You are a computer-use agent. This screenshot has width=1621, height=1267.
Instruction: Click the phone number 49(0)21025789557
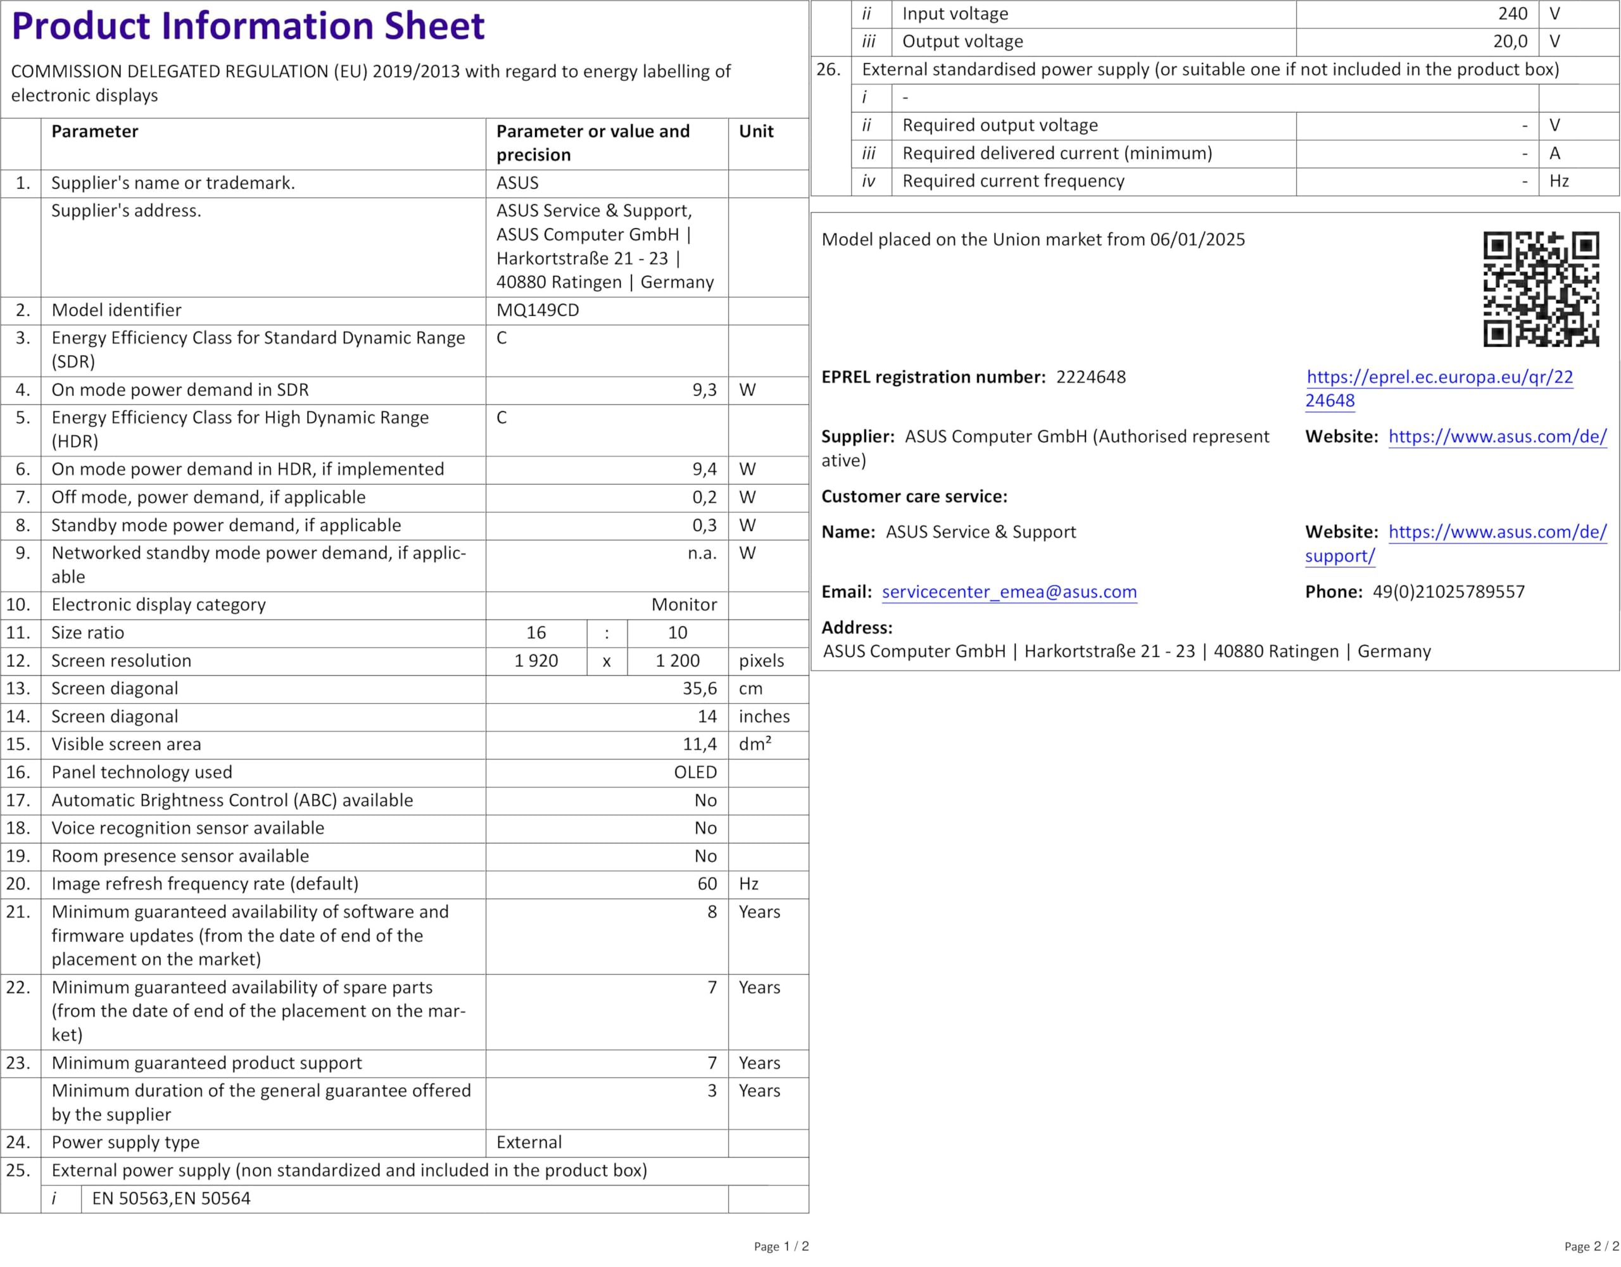1448,591
